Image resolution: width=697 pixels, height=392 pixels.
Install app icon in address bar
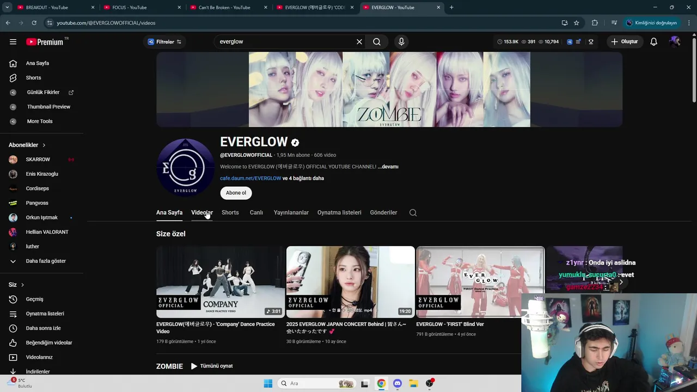[x=565, y=23]
